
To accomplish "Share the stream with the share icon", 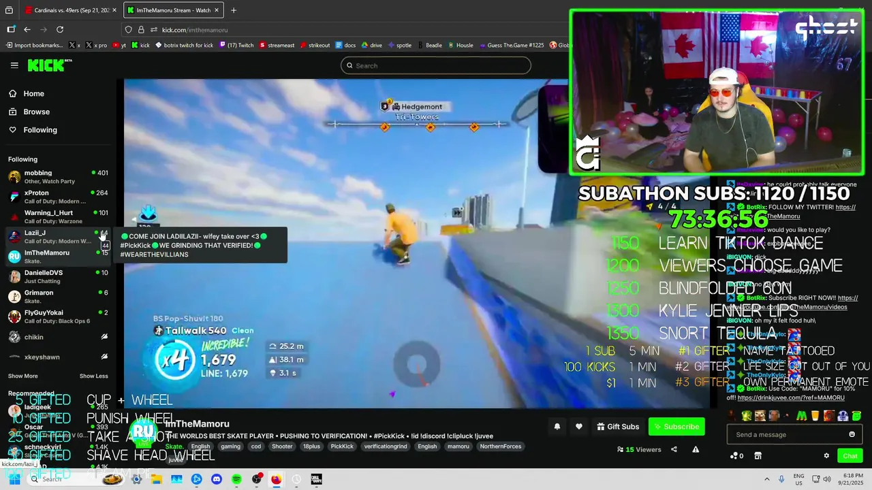I will (674, 449).
